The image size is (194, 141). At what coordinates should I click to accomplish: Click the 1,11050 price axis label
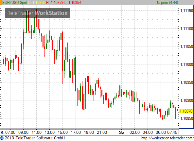pyautogui.click(x=187, y=46)
